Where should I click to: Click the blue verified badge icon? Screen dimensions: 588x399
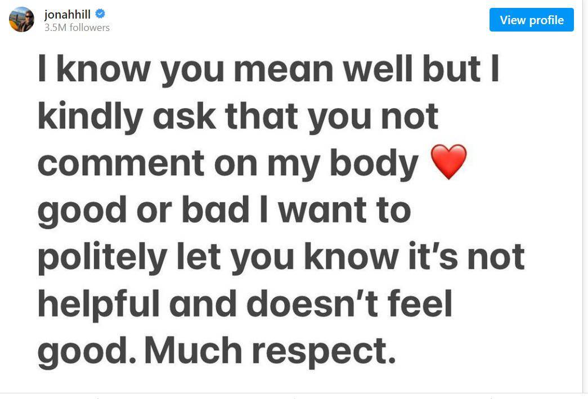pyautogui.click(x=101, y=15)
